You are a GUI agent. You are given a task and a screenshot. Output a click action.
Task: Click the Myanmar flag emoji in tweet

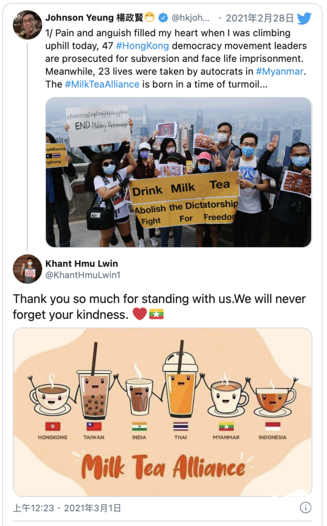[x=157, y=314]
